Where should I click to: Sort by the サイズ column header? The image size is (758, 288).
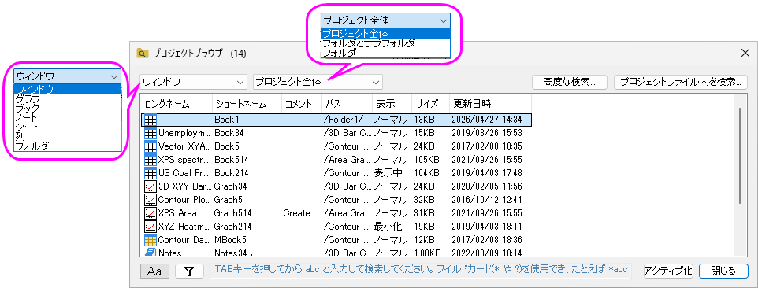(431, 103)
